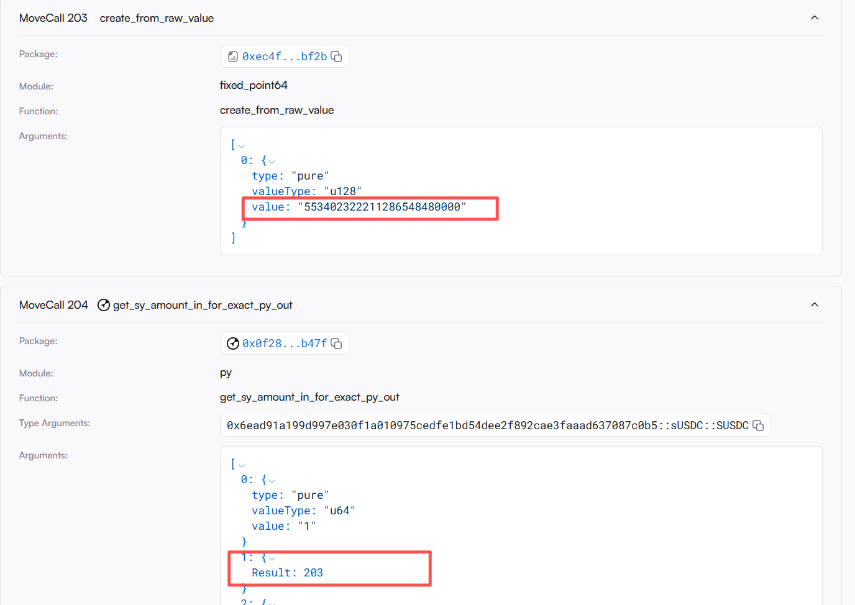The width and height of the screenshot is (855, 605).
Task: Collapse argument 0 object in MoveCall 203
Action: click(272, 161)
